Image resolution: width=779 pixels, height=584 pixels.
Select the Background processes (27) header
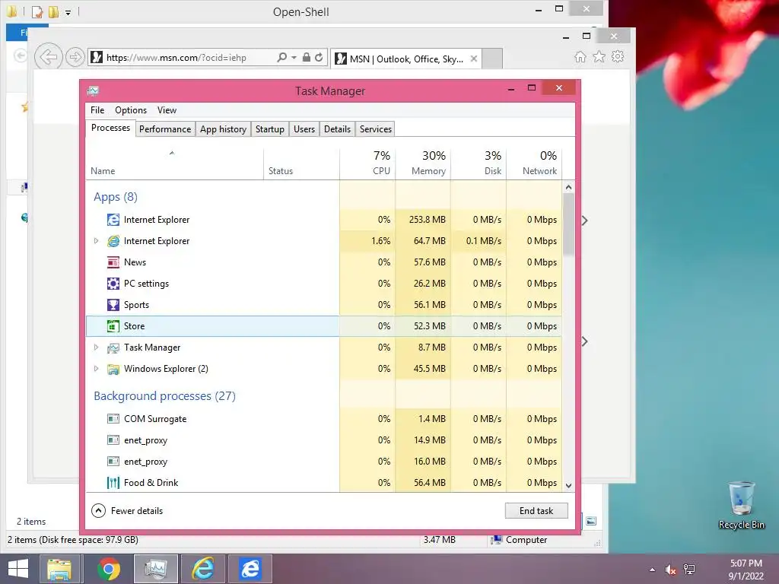164,395
